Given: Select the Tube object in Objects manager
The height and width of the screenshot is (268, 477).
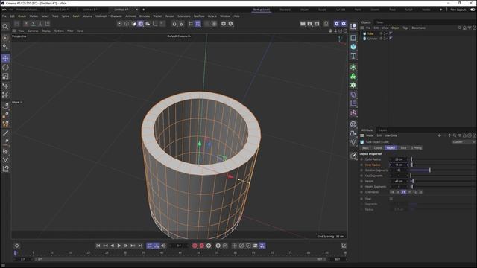Looking at the screenshot, I should point(370,33).
